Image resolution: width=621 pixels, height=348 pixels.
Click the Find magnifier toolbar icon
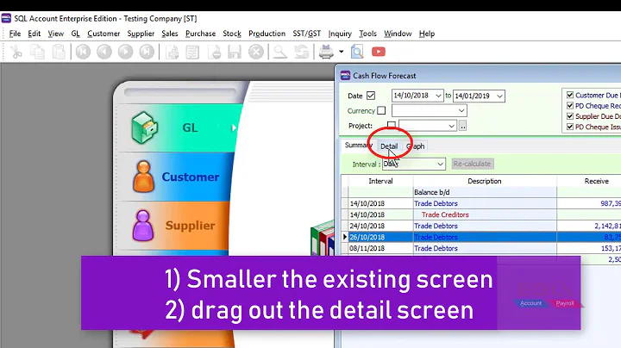pyautogui.click(x=280, y=52)
